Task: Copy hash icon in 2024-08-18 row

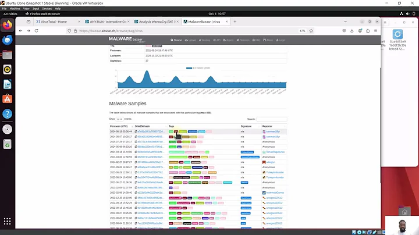Action: click(x=136, y=131)
